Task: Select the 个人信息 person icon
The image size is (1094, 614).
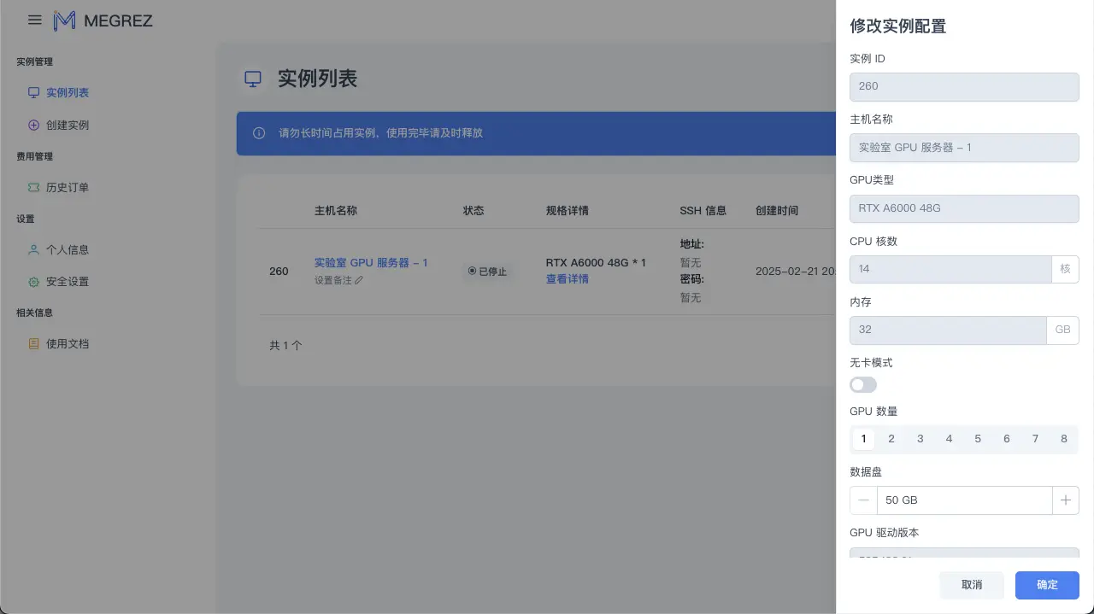Action: (x=34, y=249)
